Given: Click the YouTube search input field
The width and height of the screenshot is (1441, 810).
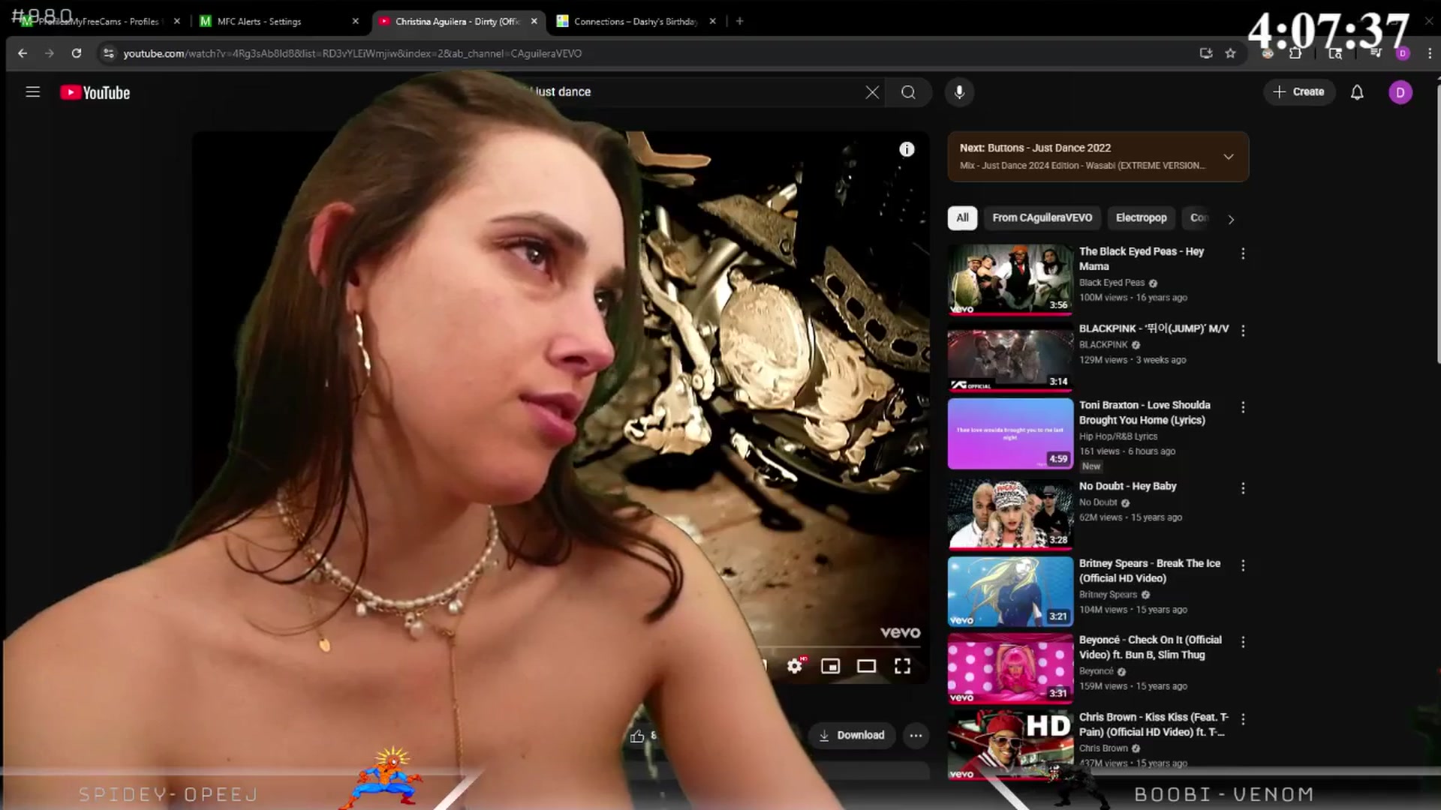Looking at the screenshot, I should point(698,92).
